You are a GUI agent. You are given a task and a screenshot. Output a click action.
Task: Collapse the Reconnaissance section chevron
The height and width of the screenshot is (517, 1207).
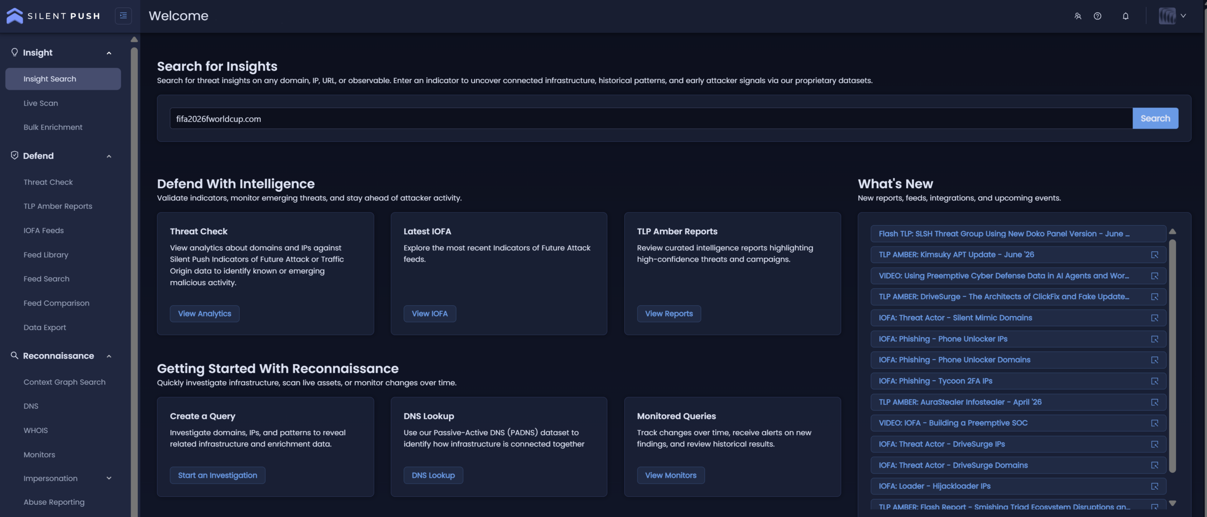point(109,356)
